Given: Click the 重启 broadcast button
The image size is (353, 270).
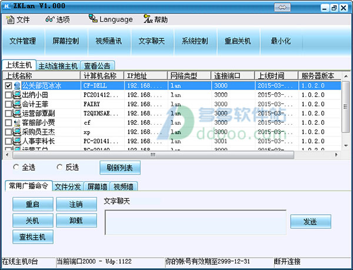Looking at the screenshot, I should point(33,204).
